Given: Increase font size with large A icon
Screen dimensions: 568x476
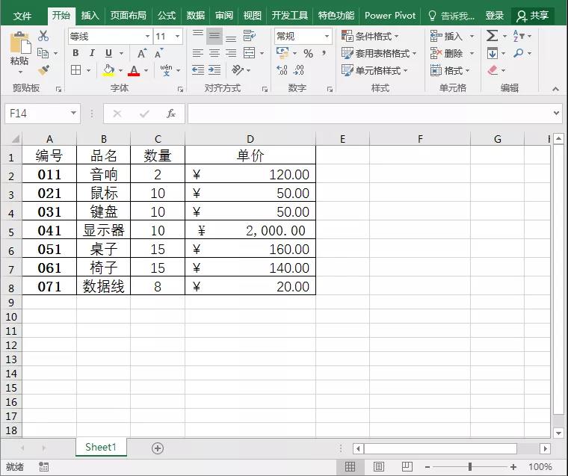Looking at the screenshot, I should click(x=142, y=53).
